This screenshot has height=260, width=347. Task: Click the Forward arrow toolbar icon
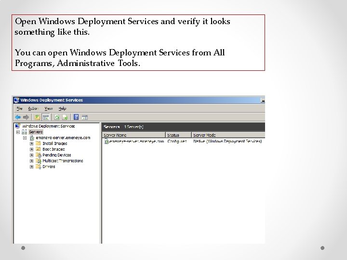pyautogui.click(x=26, y=117)
